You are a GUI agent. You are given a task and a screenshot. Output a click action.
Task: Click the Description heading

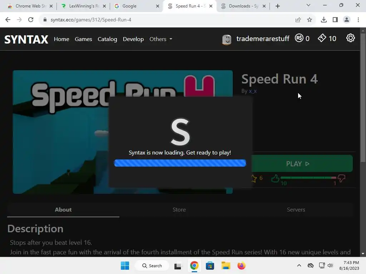coord(35,229)
